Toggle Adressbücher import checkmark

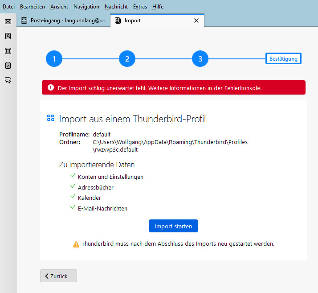73,187
